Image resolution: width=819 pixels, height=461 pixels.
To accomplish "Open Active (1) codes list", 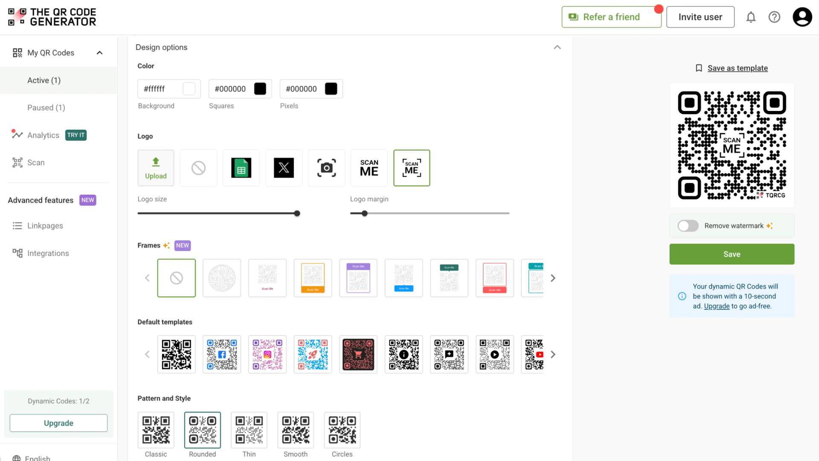I will pyautogui.click(x=58, y=80).
